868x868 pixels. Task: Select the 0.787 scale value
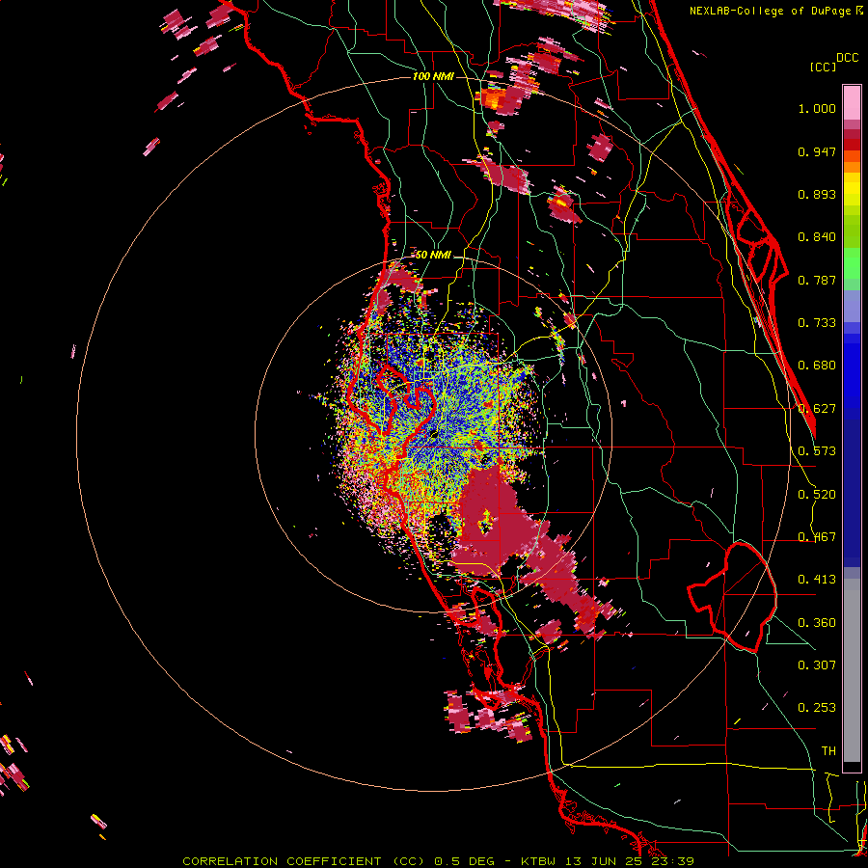[x=817, y=280]
